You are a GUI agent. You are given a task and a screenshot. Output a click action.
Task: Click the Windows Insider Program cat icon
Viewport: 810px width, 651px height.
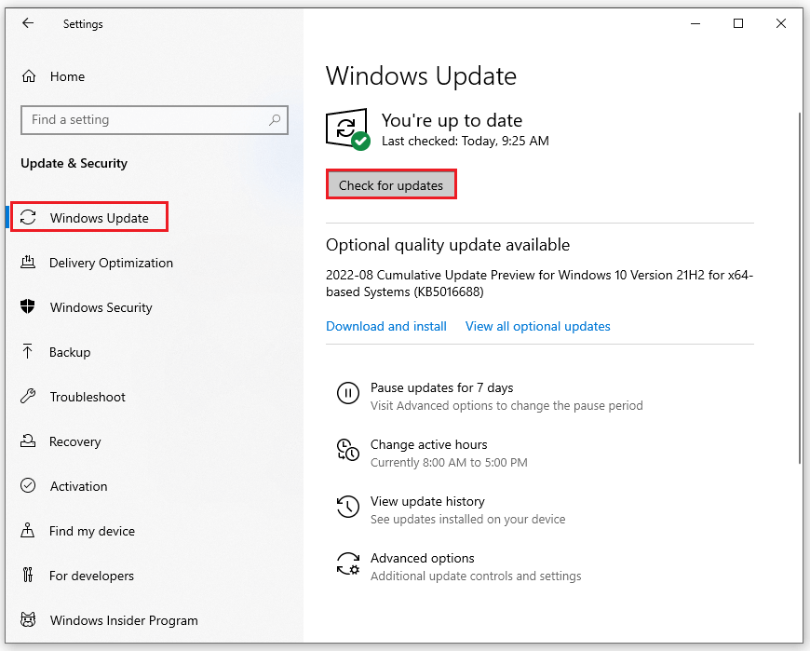point(28,619)
